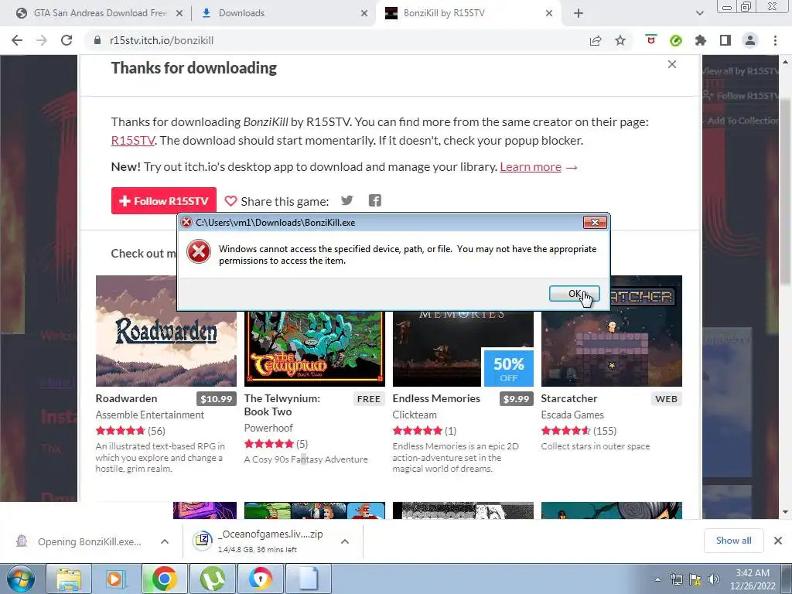Close the Downloads tab
This screenshot has height=594, width=792.
point(364,14)
